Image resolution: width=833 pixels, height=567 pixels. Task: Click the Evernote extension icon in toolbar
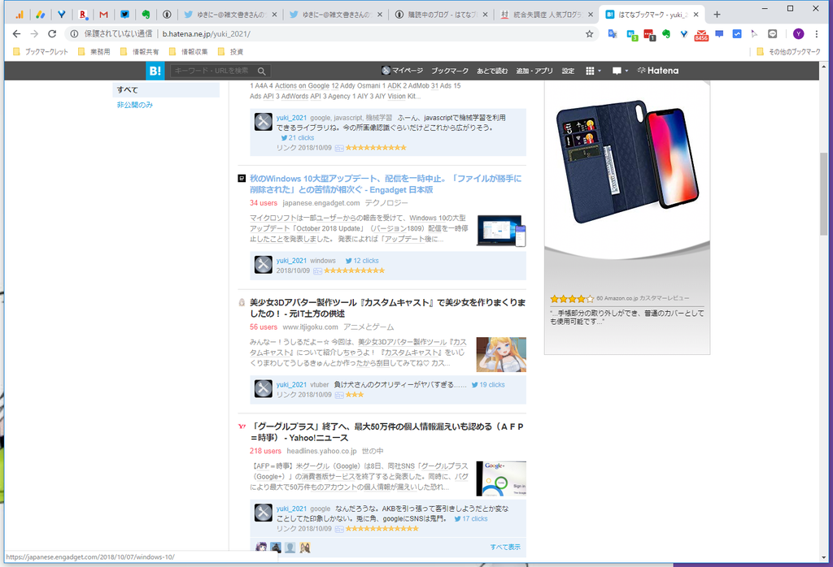[665, 34]
